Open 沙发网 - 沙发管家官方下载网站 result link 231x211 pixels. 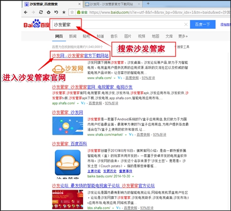80,55
